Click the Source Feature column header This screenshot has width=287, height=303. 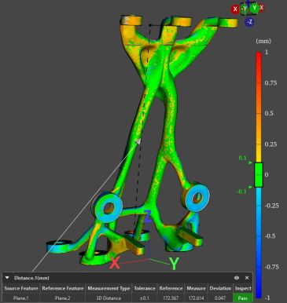pos(21,288)
